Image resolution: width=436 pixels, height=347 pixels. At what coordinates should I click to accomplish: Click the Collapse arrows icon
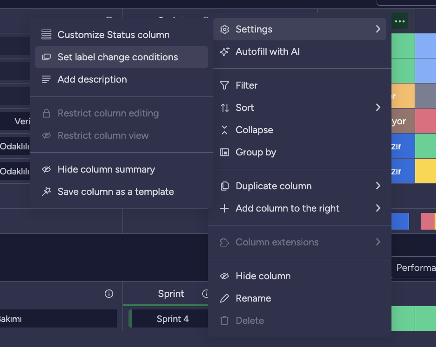224,130
